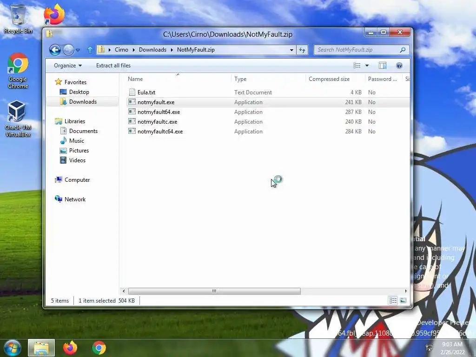Select the Firefox desktop shortcut
This screenshot has height=357, width=476.
54,14
